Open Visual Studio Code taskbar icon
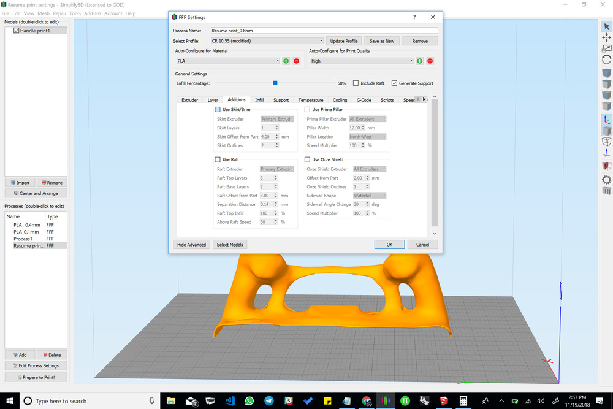Image resolution: width=613 pixels, height=409 pixels. (x=230, y=401)
